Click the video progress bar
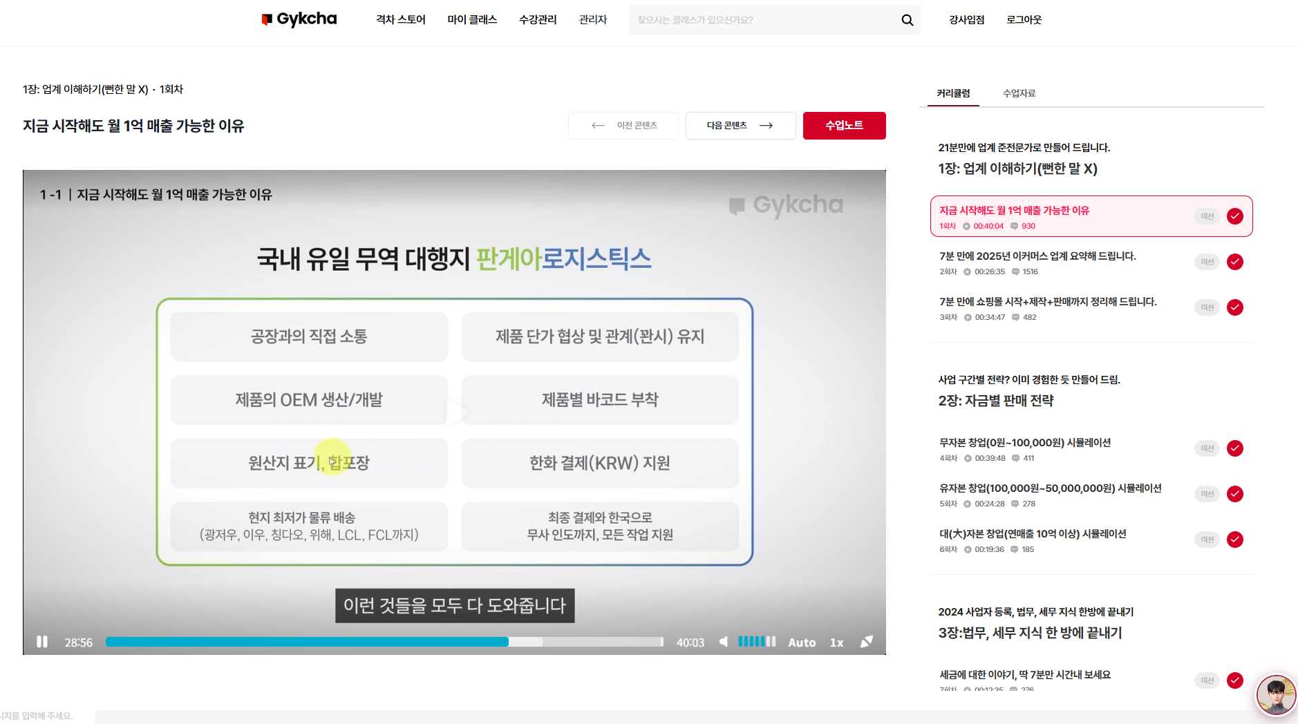The height and width of the screenshot is (724, 1298). click(x=384, y=642)
